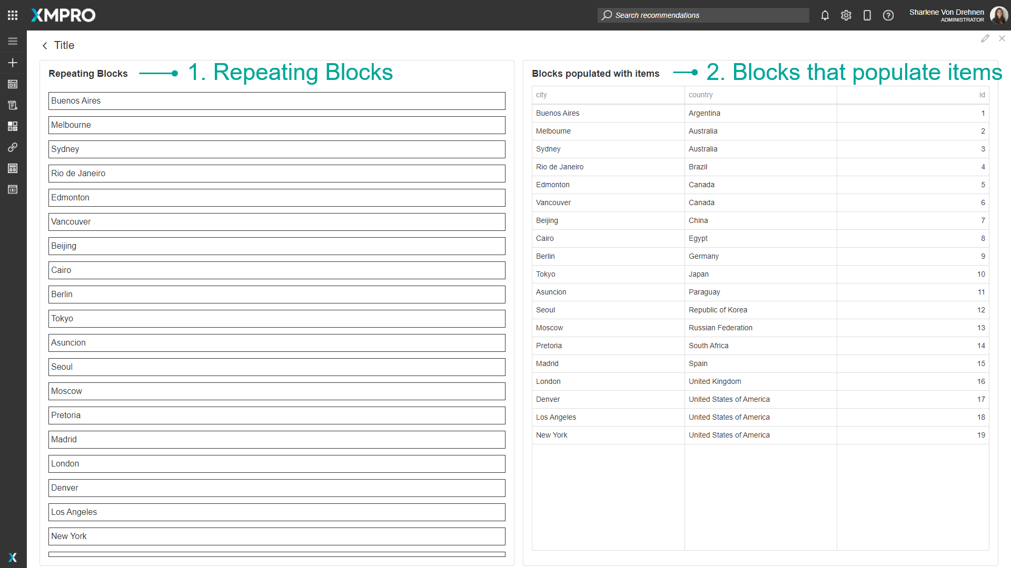Click the document icon in the sidebar
The width and height of the screenshot is (1011, 568).
pos(13,105)
